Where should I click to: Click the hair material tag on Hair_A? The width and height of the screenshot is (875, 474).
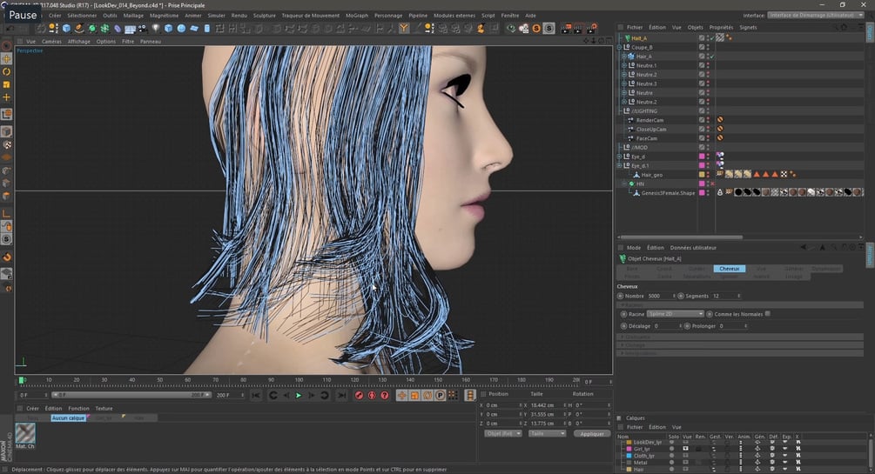720,38
